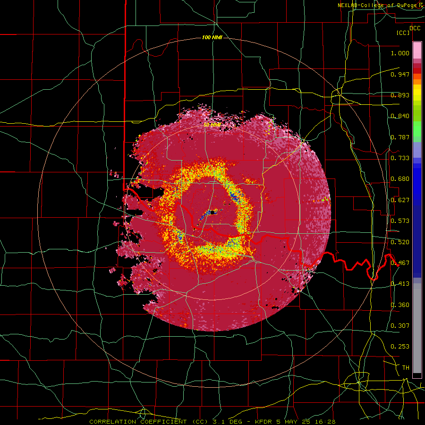Click the 0.840 scale value

400,116
